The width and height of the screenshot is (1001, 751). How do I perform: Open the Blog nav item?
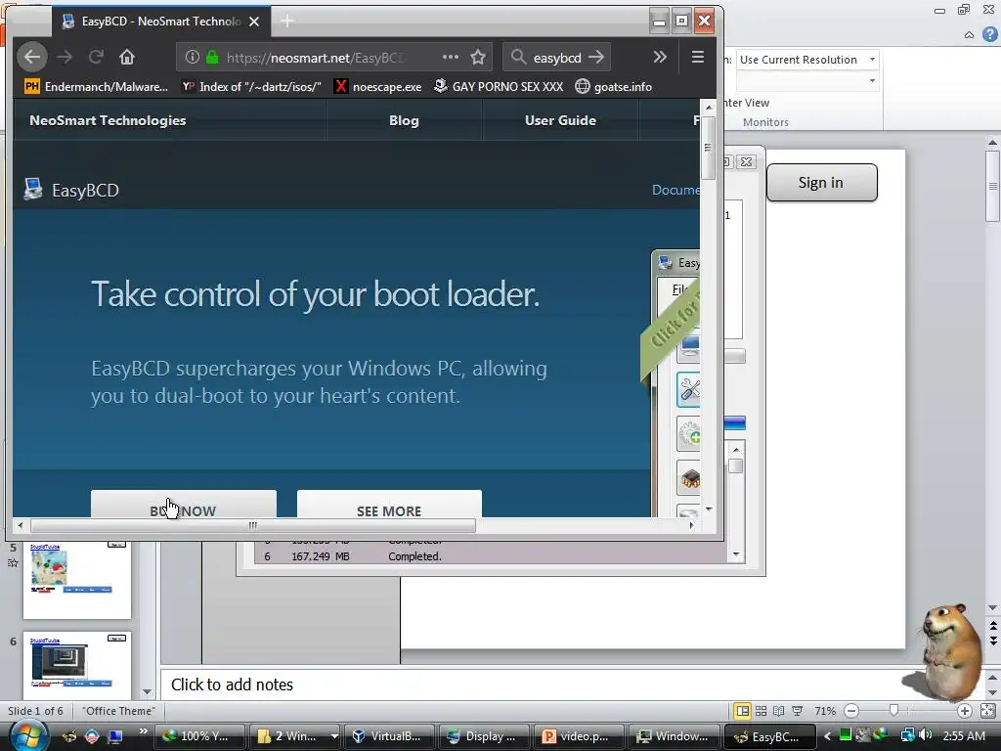pyautogui.click(x=404, y=120)
